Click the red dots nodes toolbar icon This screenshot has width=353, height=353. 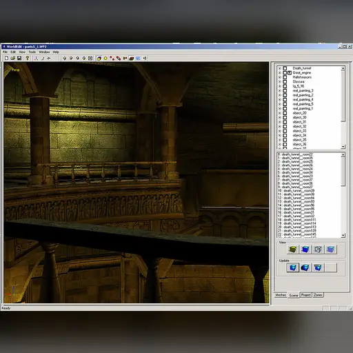tap(112, 59)
